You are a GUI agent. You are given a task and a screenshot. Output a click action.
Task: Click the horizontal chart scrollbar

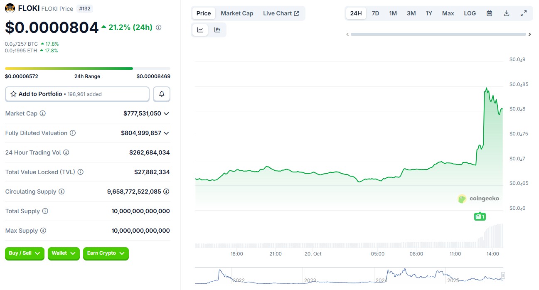point(438,34)
